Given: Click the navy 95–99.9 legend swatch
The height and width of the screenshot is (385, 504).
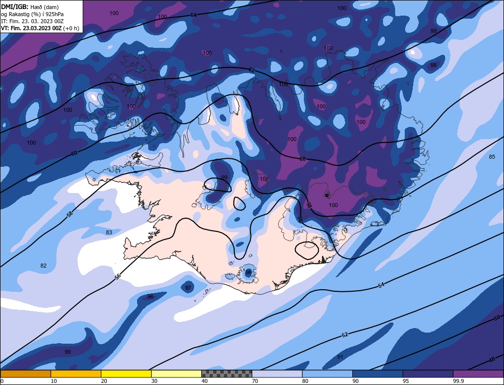Looking at the screenshot, I should (x=428, y=373).
